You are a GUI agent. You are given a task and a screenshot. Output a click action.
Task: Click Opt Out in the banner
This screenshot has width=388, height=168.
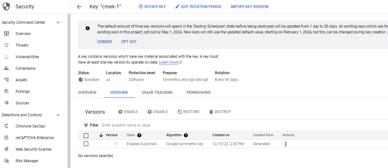tap(129, 42)
